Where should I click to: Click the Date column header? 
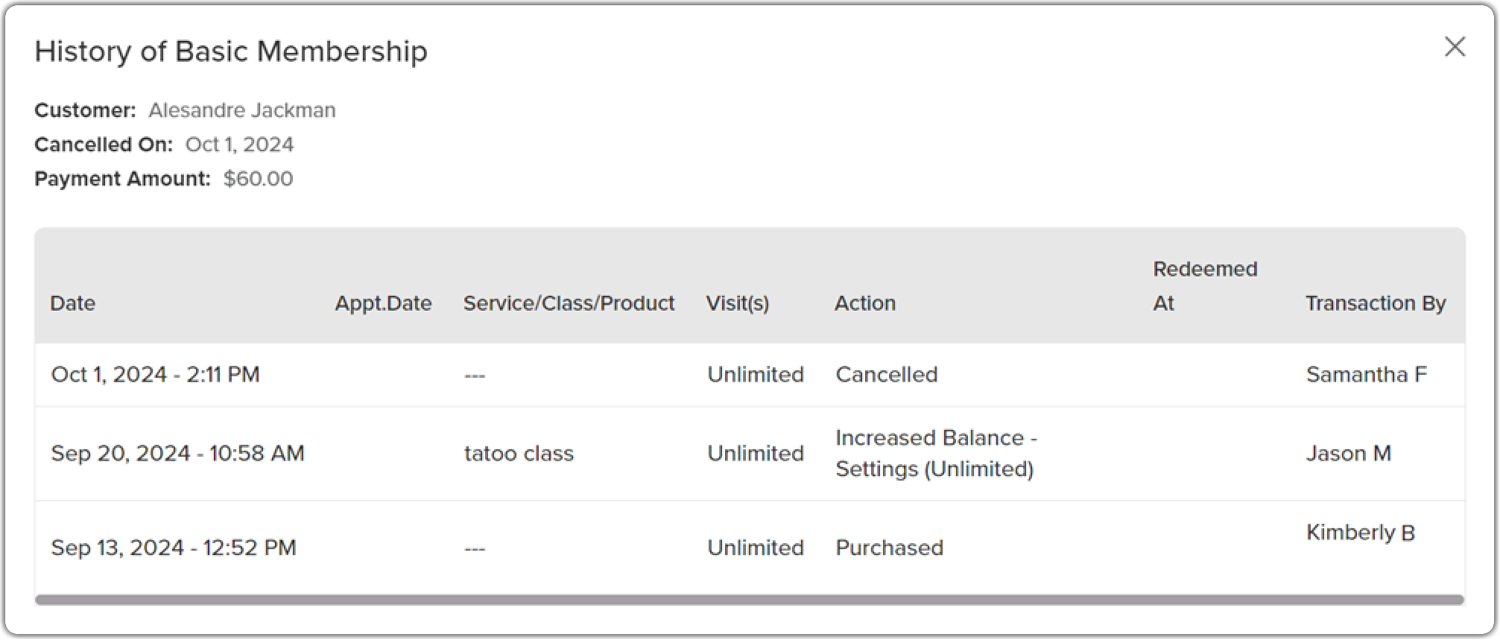click(73, 303)
